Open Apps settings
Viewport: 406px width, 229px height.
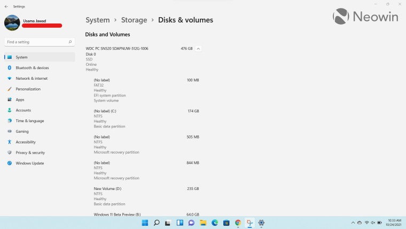click(40, 100)
